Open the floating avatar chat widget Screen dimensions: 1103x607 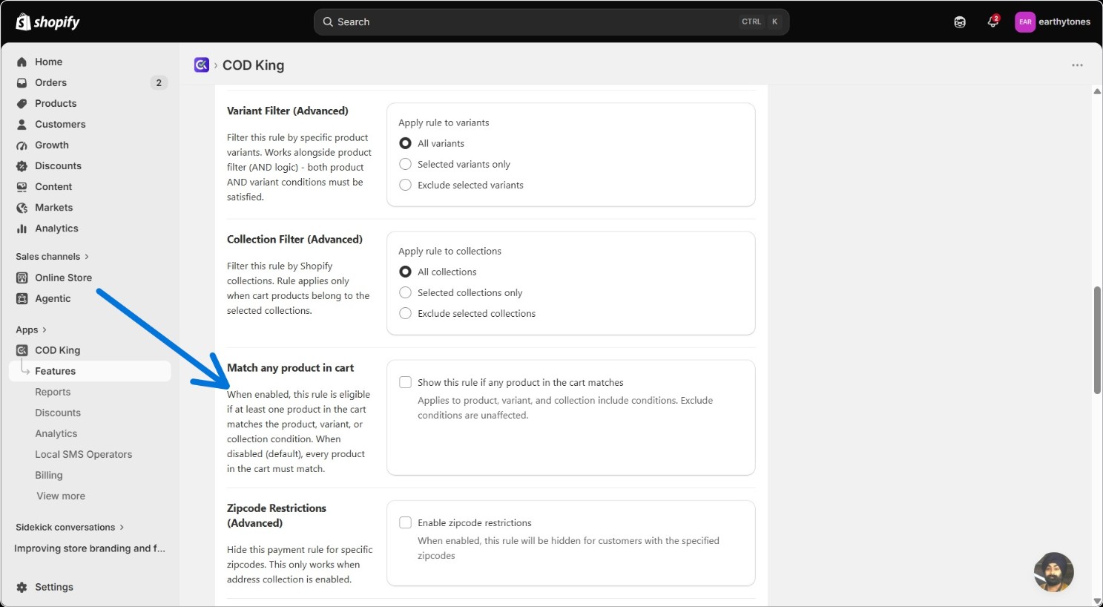[x=1053, y=572]
